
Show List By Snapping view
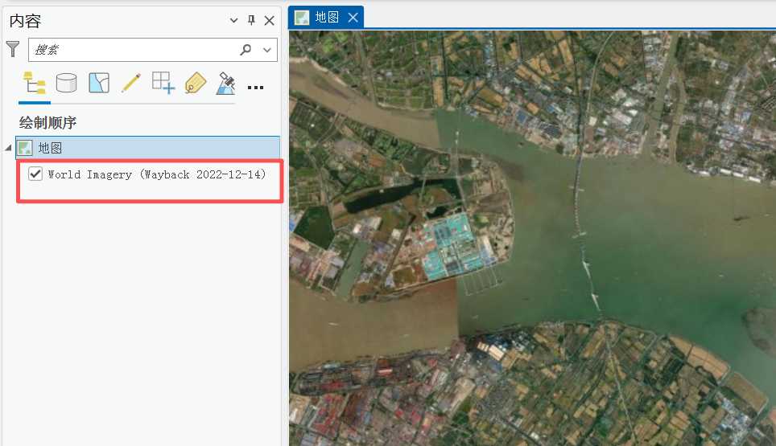point(163,83)
